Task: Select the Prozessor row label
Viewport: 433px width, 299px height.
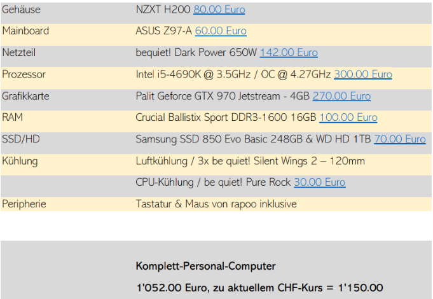Action: tap(24, 74)
